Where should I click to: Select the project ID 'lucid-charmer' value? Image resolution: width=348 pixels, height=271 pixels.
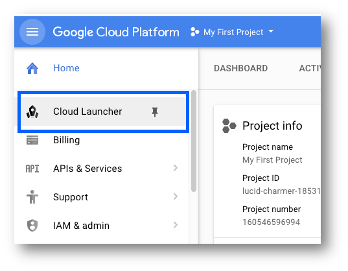[281, 191]
